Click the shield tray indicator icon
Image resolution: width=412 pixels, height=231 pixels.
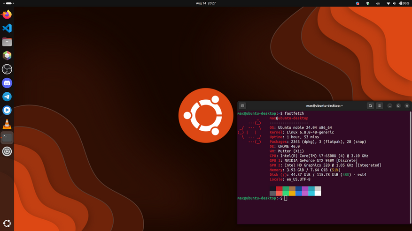[368, 3]
